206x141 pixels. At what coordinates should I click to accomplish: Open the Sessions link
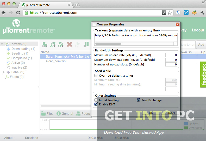tap(32, 138)
